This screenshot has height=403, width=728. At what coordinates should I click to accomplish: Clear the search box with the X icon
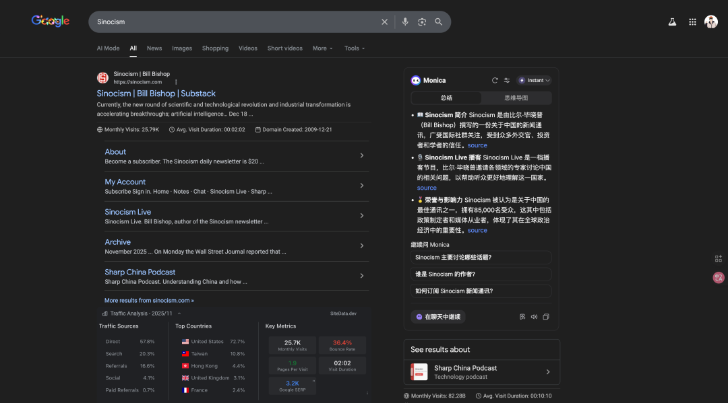pyautogui.click(x=384, y=22)
